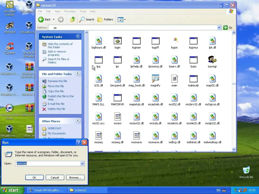Select the lusrmgr users icon

tap(212, 60)
